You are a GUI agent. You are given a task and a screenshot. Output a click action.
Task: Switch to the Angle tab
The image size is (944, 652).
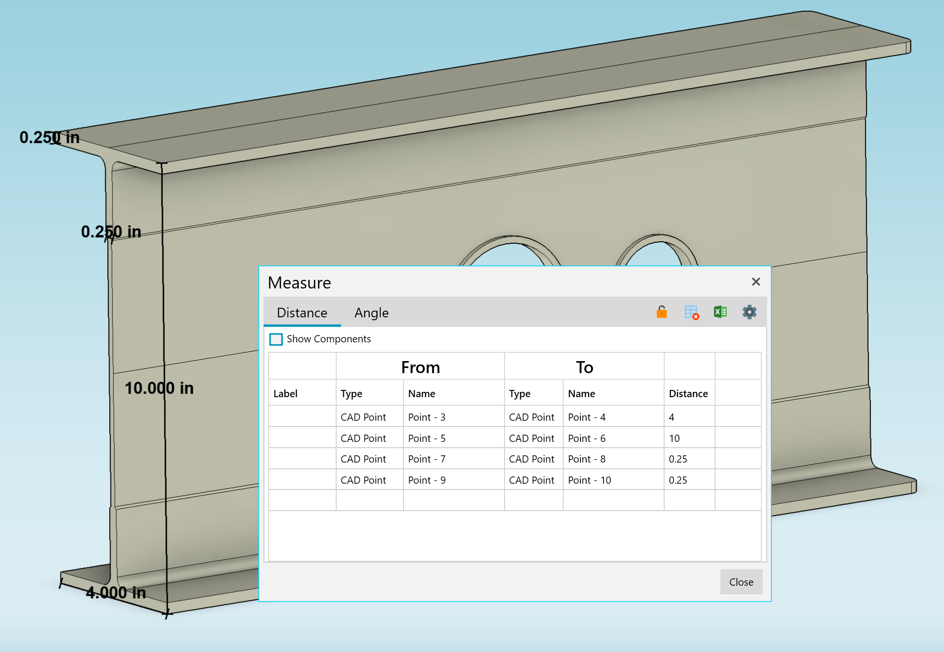[371, 313]
